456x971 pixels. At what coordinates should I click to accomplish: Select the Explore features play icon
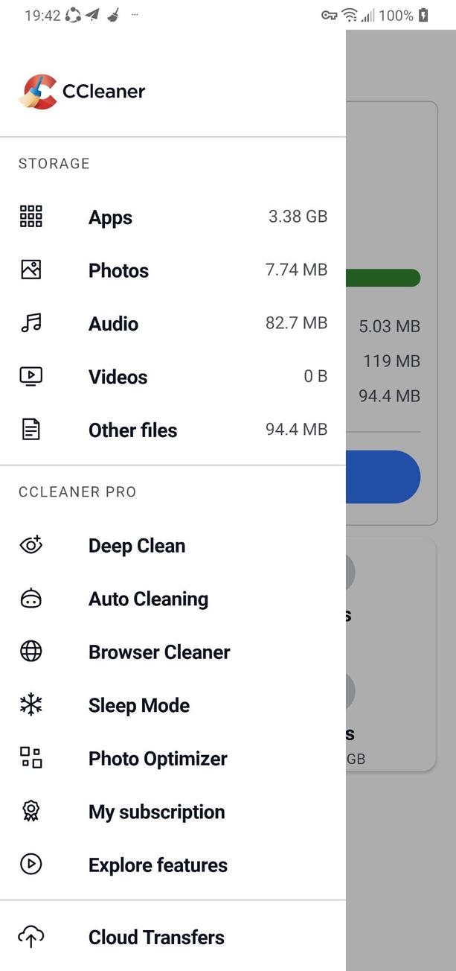point(30,865)
